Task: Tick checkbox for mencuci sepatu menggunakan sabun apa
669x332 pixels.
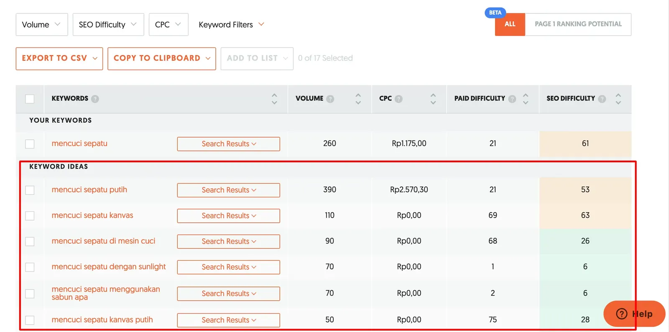Action: tap(30, 294)
